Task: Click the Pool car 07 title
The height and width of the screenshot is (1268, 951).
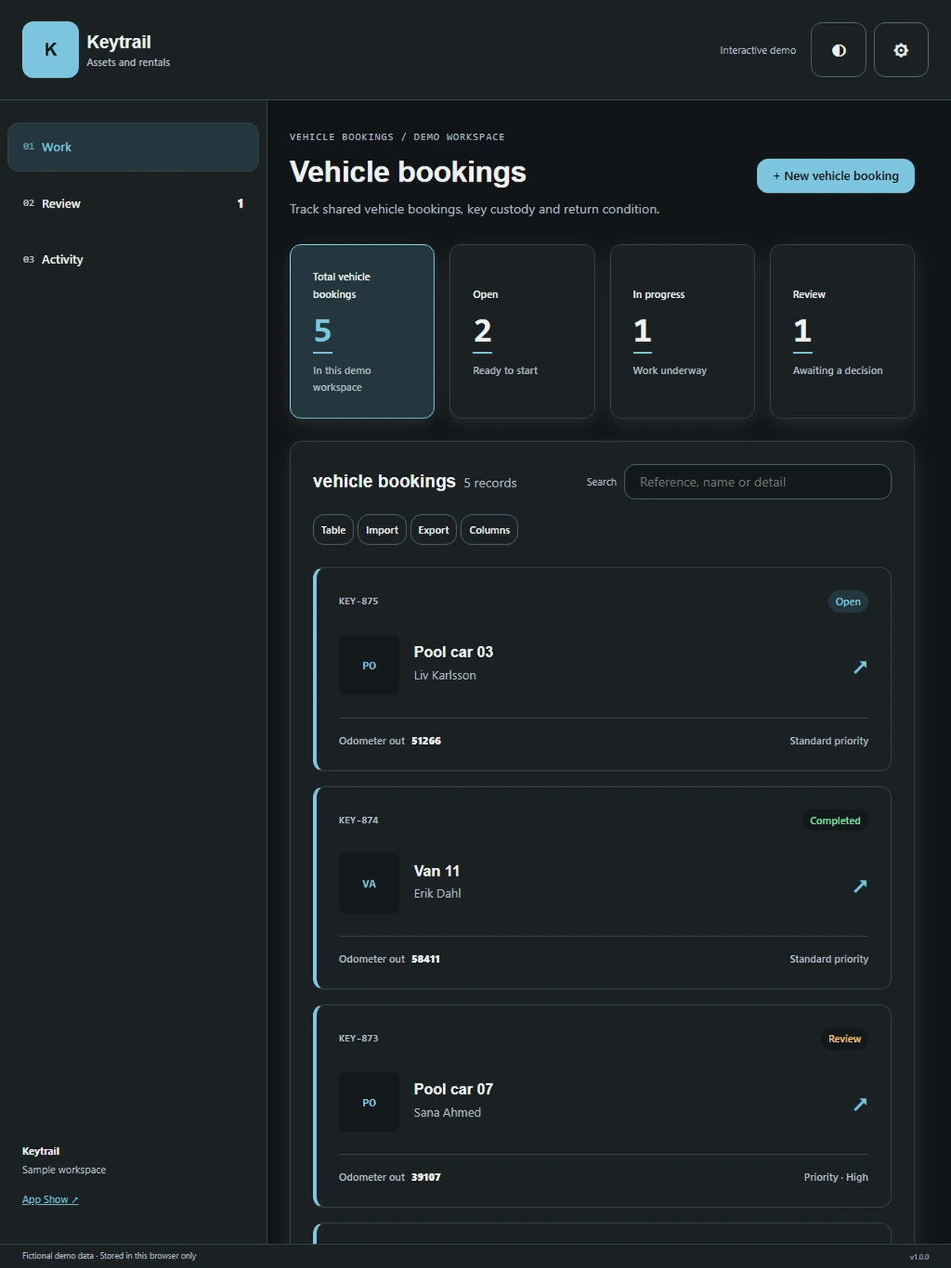Action: [x=453, y=1089]
